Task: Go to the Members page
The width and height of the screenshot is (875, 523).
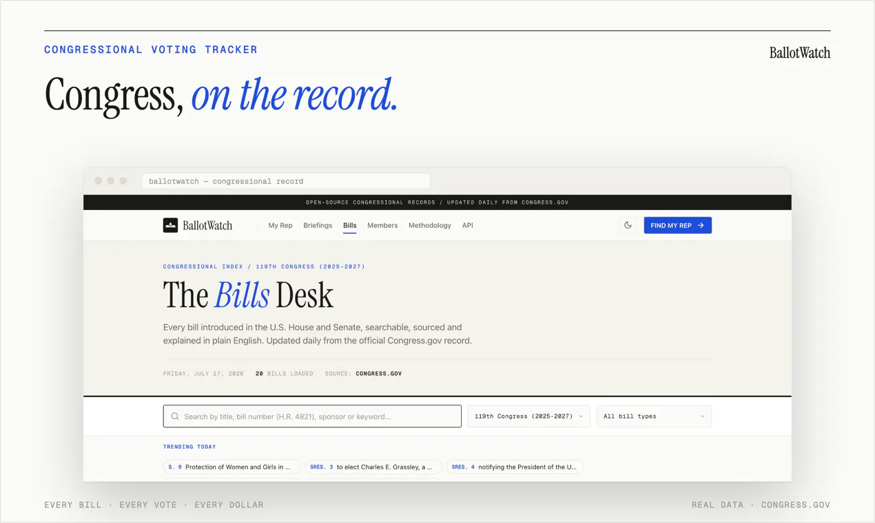Action: point(382,225)
